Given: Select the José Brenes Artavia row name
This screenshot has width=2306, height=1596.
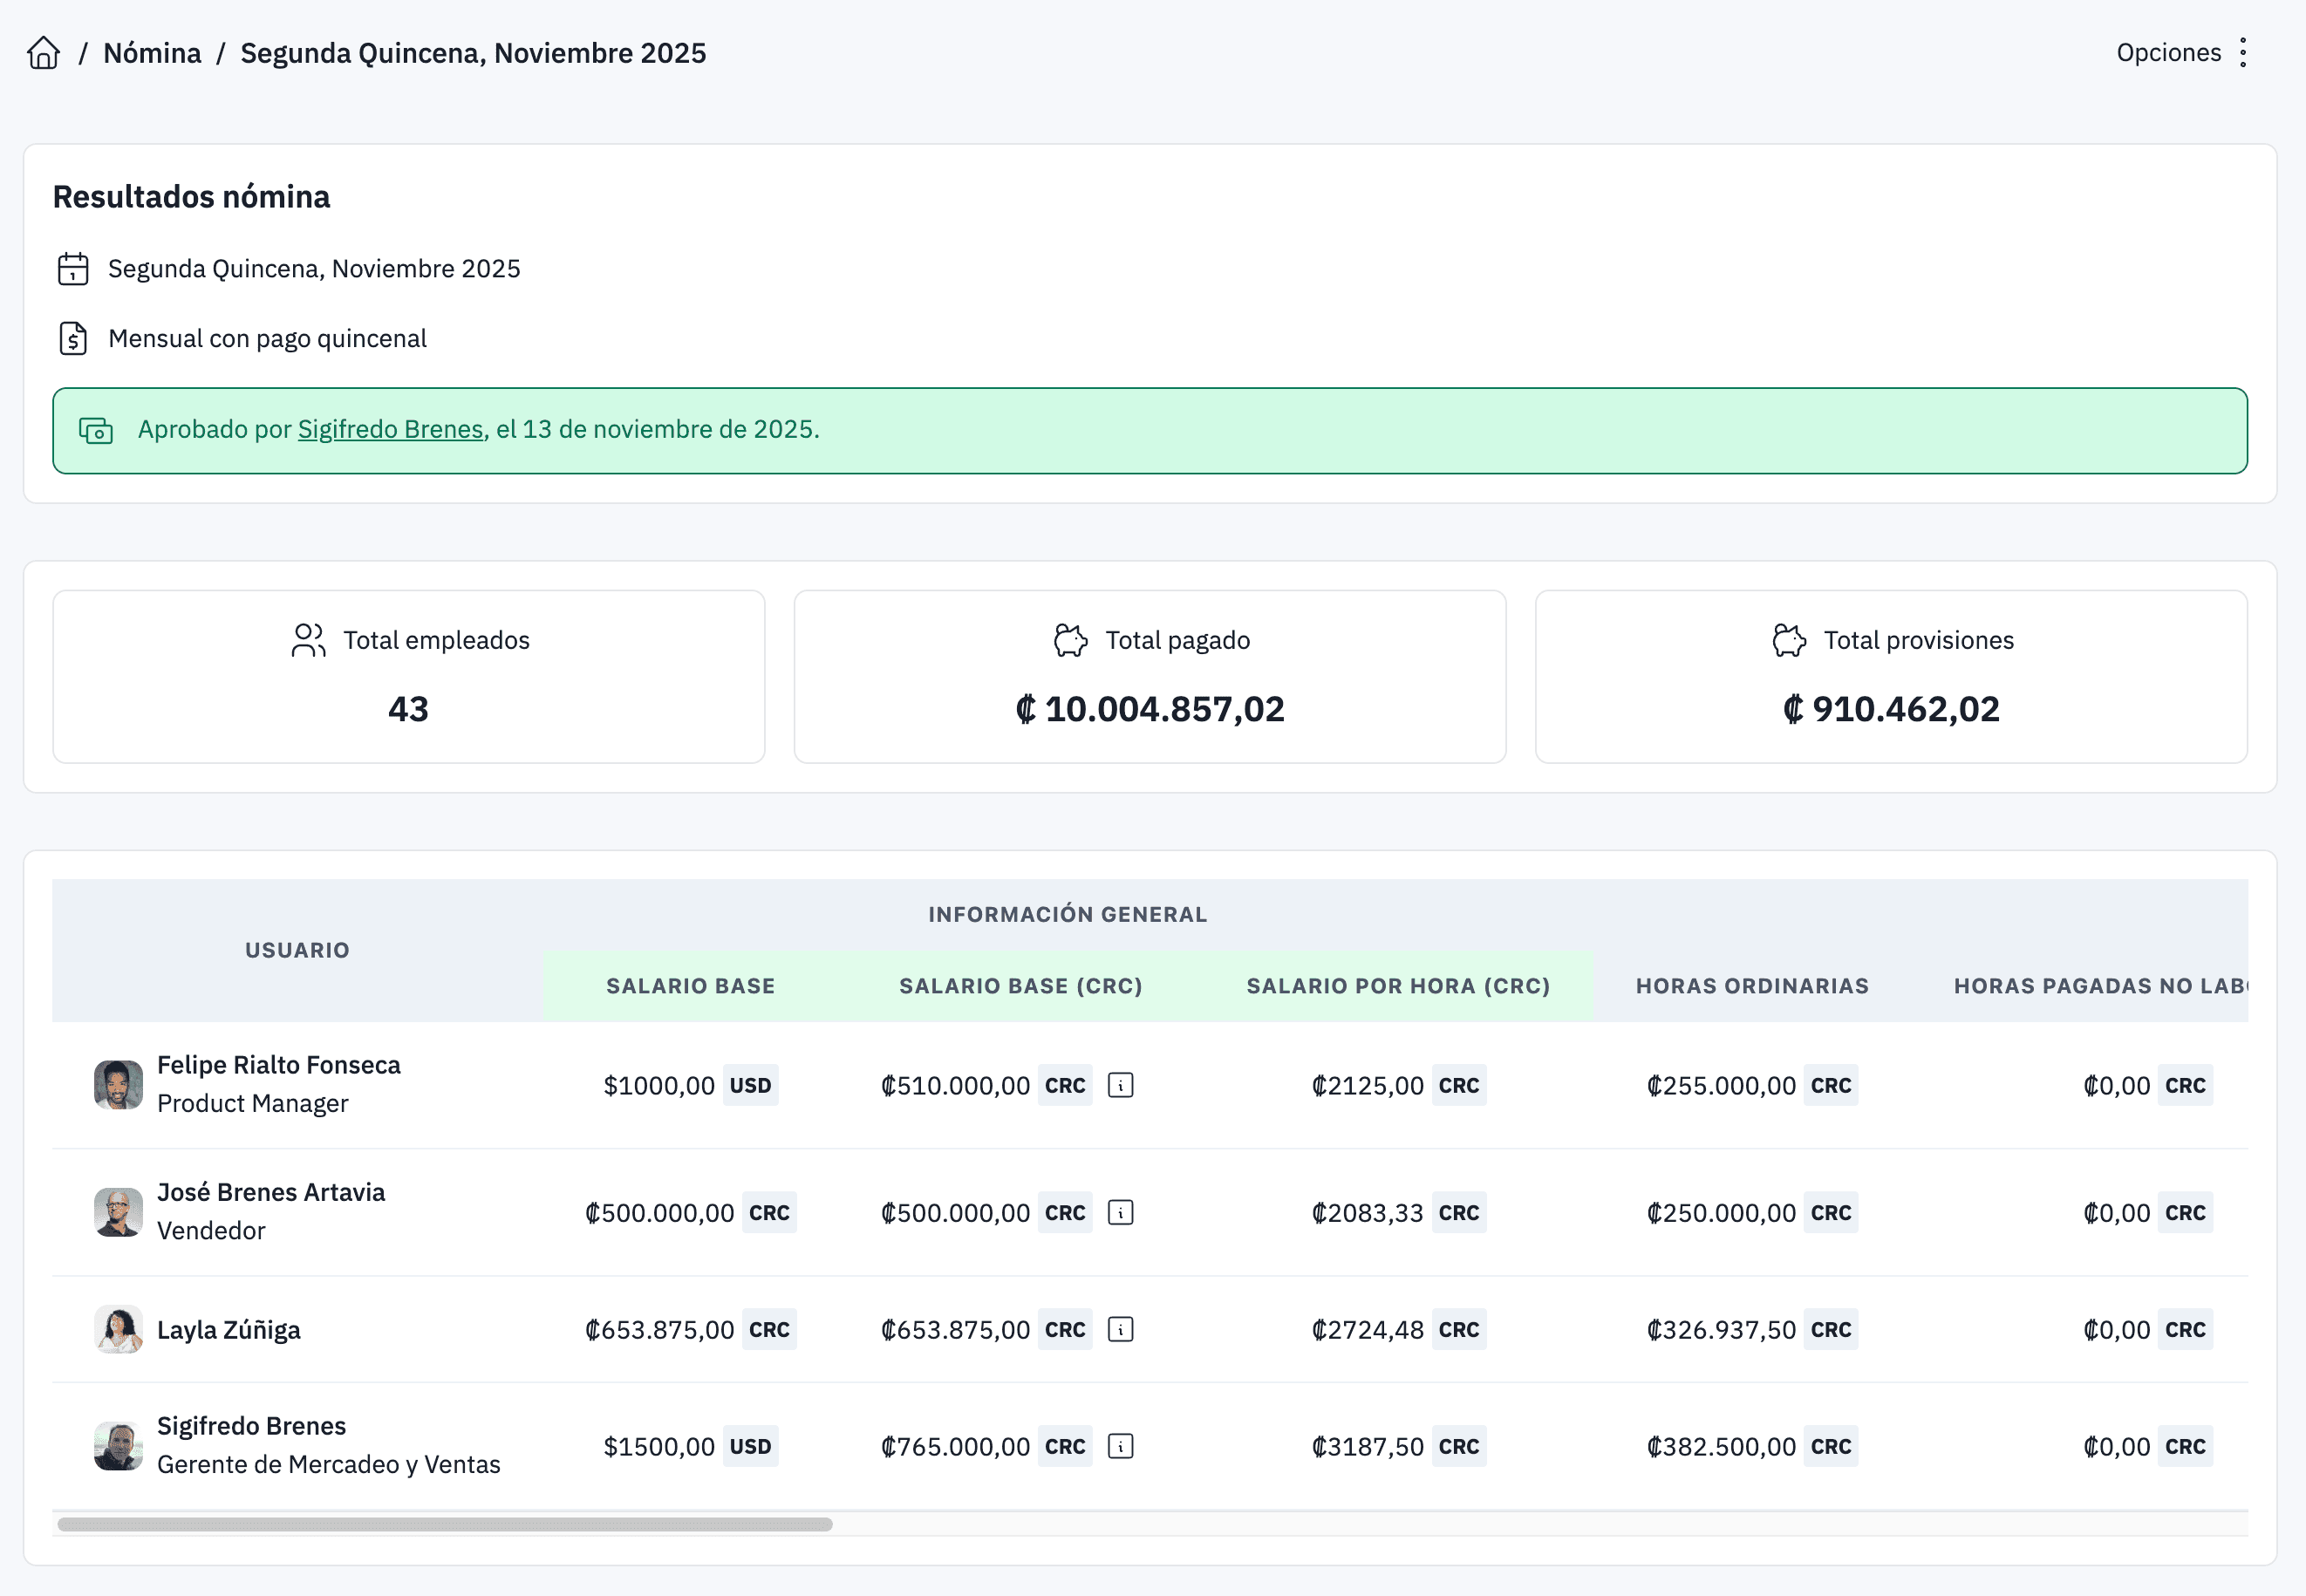Looking at the screenshot, I should click(271, 1192).
